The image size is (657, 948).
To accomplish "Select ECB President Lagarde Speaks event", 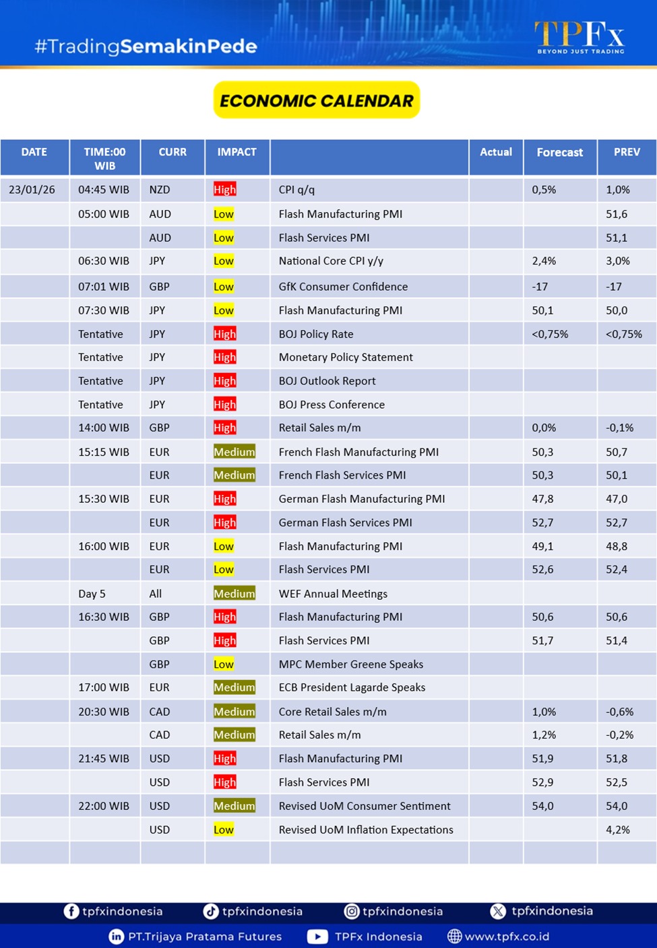I will pos(352,687).
